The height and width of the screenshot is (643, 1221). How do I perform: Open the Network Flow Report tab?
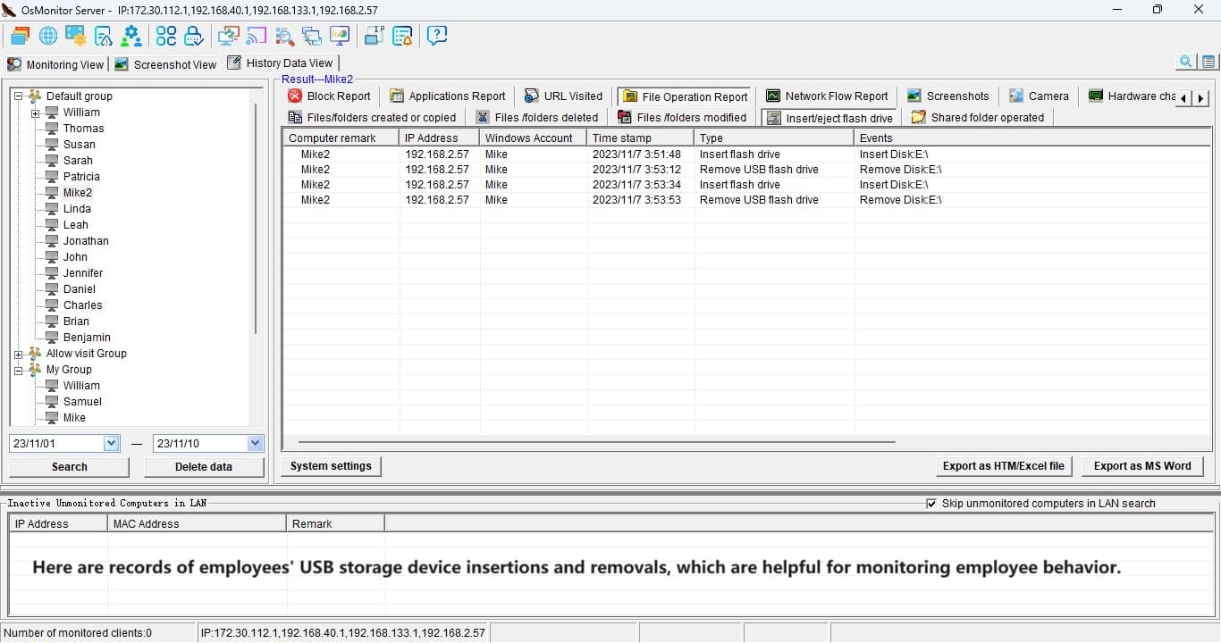[x=827, y=96]
